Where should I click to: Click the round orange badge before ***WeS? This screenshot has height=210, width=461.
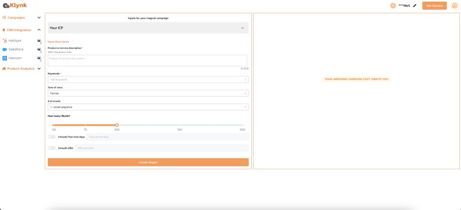(393, 6)
